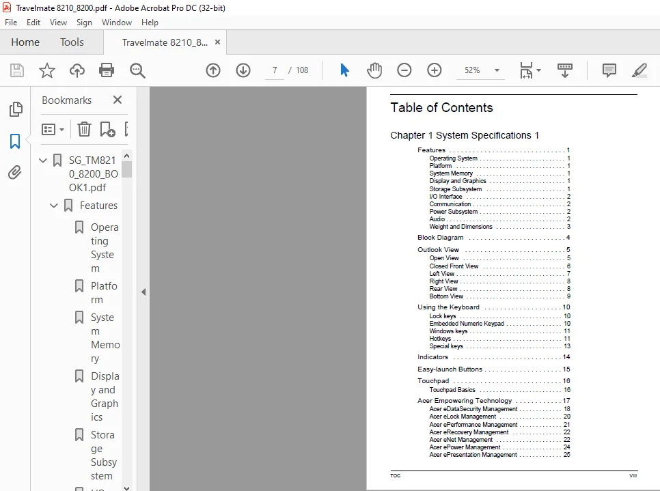Click the Block Diagram contents entry
Viewport: 660px width, 491px height.
point(493,237)
